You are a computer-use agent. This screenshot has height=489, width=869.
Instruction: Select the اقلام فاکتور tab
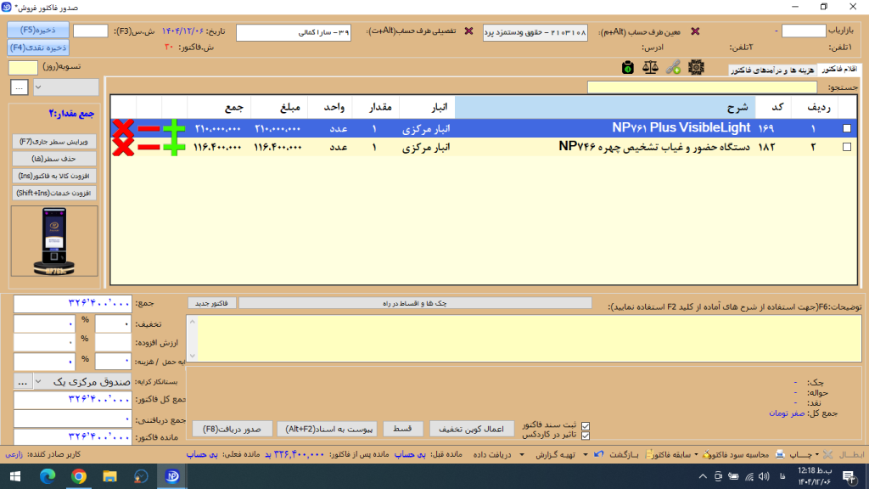pos(838,70)
